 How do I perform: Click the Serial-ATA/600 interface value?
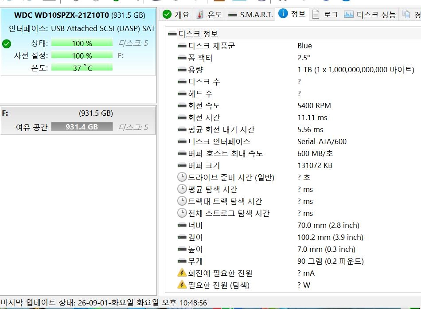(x=322, y=141)
